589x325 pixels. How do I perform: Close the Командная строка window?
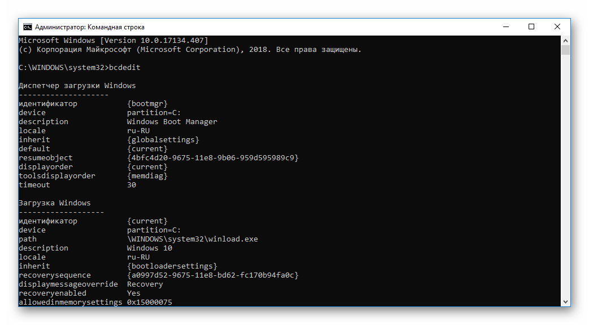click(x=557, y=27)
